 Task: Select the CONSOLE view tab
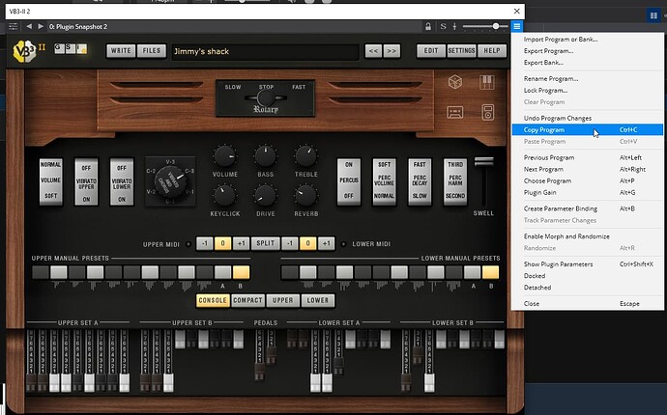(x=213, y=300)
